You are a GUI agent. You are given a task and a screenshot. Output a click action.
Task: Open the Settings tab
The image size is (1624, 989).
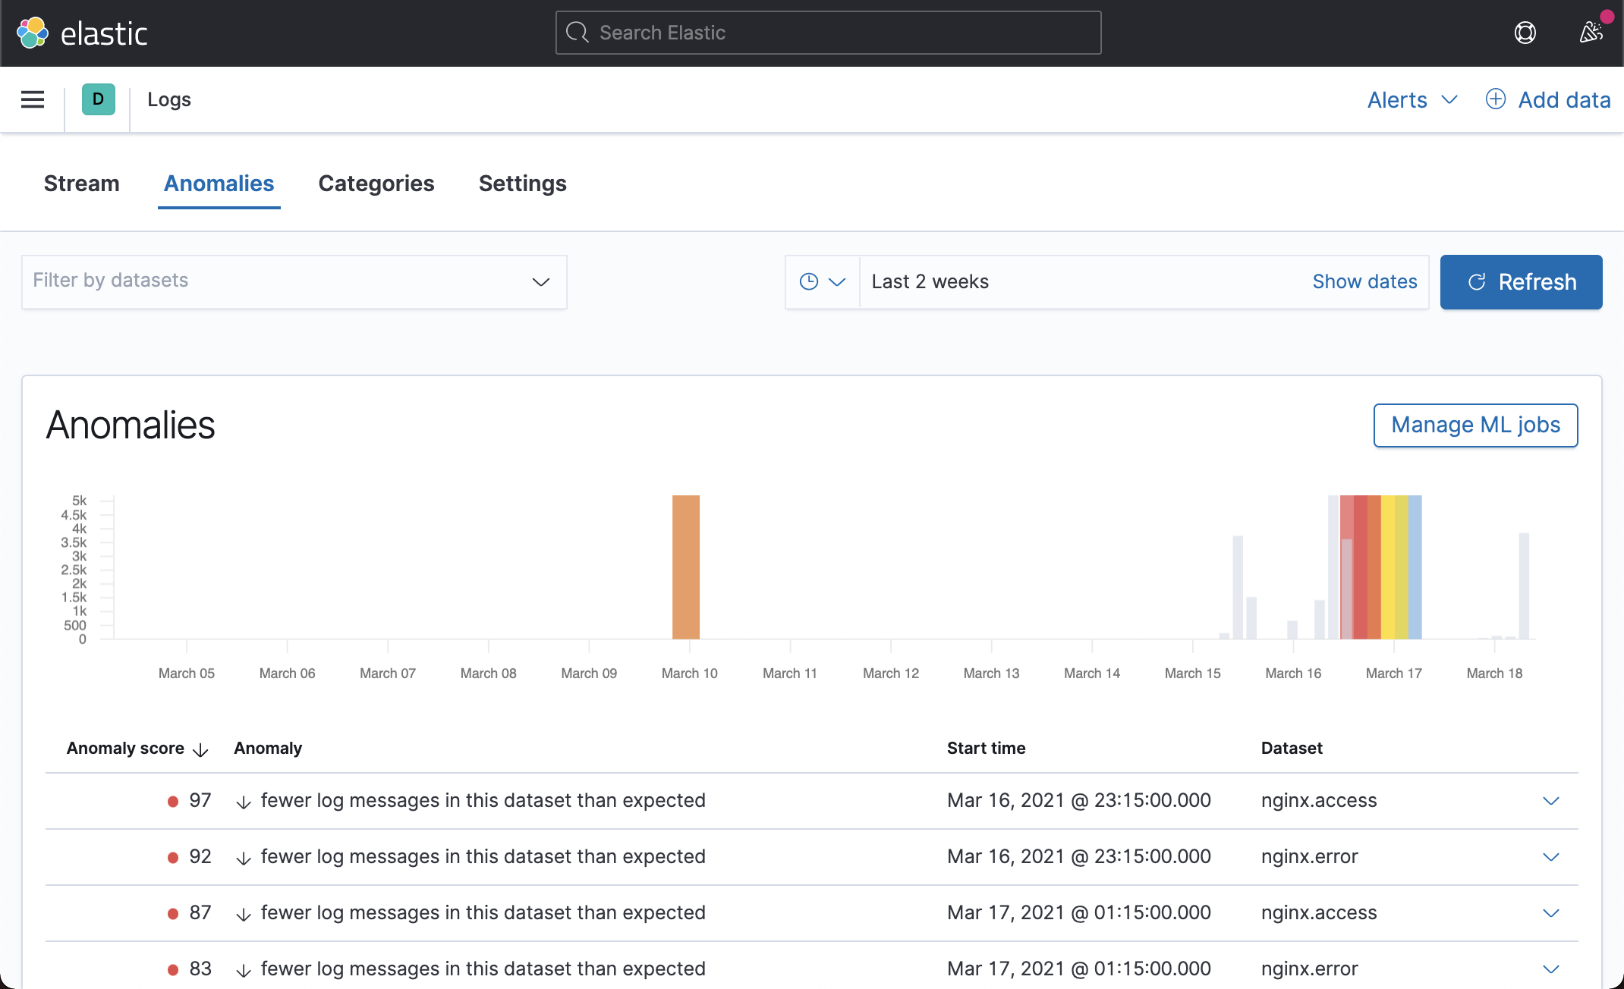pos(522,184)
